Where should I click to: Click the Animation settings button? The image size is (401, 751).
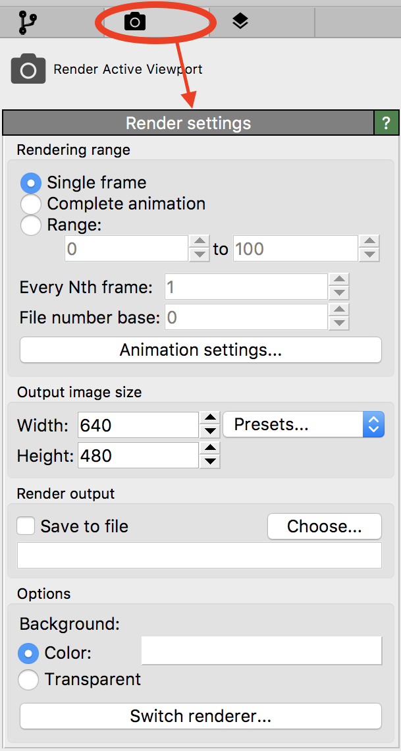201,350
